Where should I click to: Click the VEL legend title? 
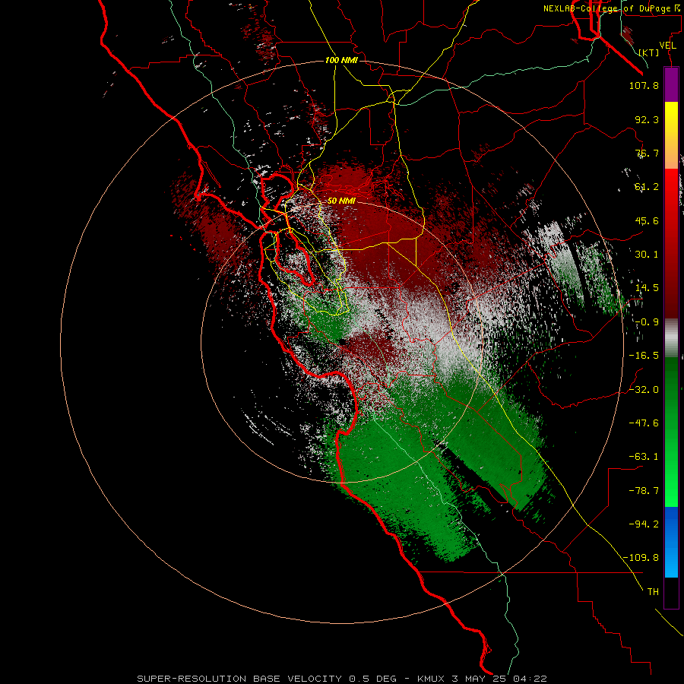pos(667,46)
